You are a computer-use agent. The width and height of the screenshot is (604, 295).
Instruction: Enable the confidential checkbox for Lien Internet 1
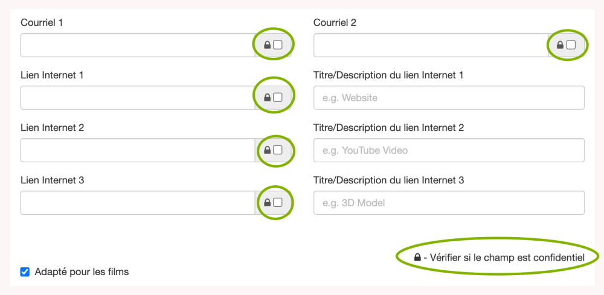278,97
